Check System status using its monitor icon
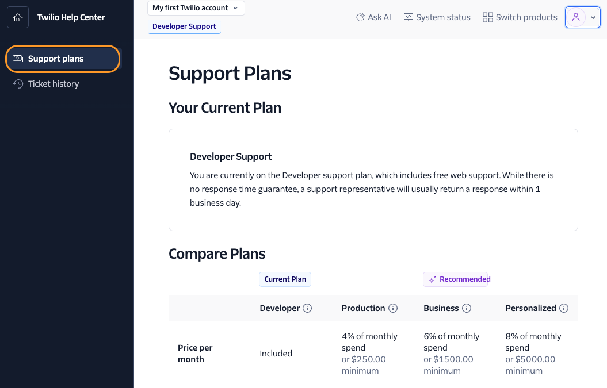Screen dimensions: 607x388 coord(408,17)
